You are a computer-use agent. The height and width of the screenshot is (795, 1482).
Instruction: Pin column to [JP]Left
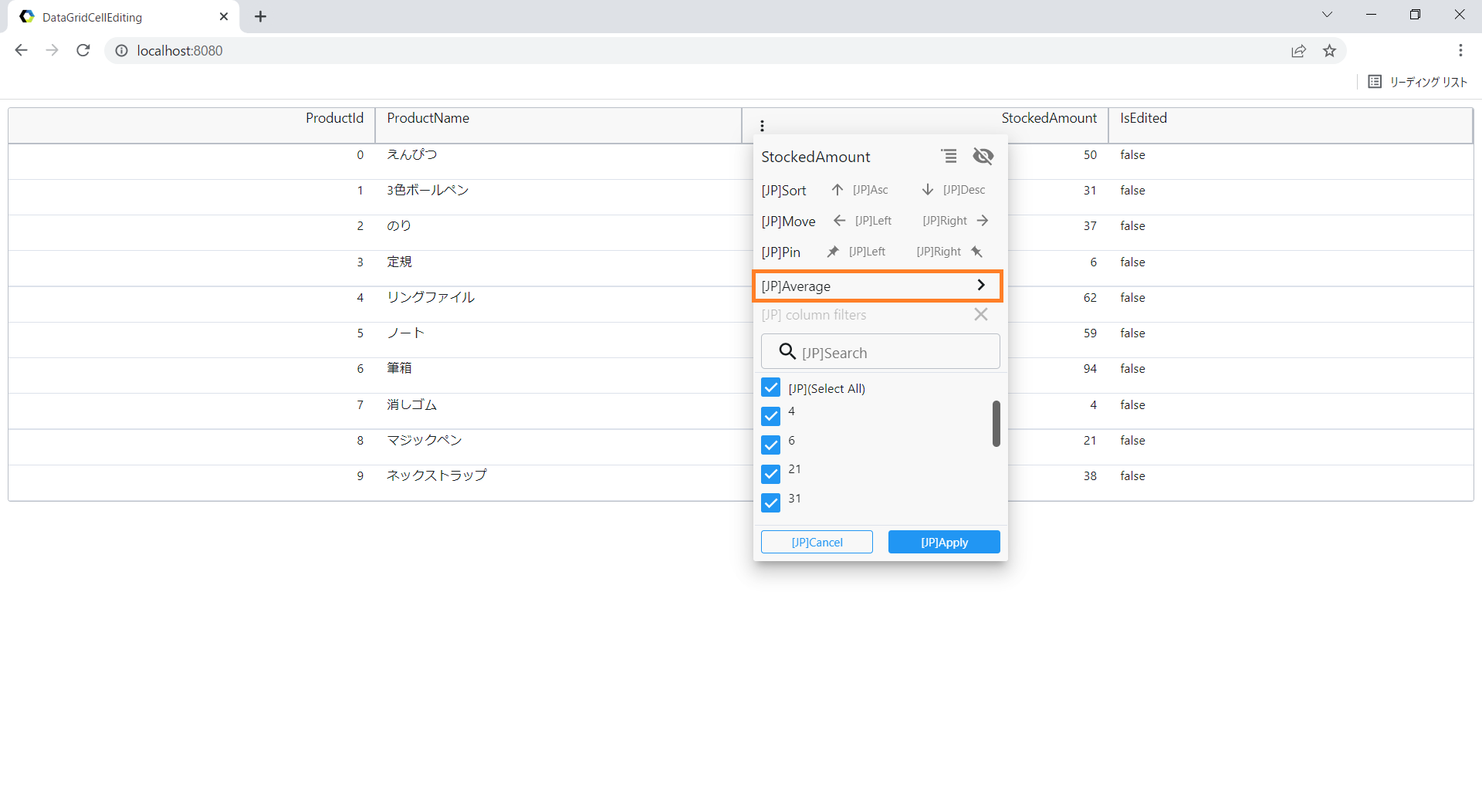pyautogui.click(x=856, y=252)
